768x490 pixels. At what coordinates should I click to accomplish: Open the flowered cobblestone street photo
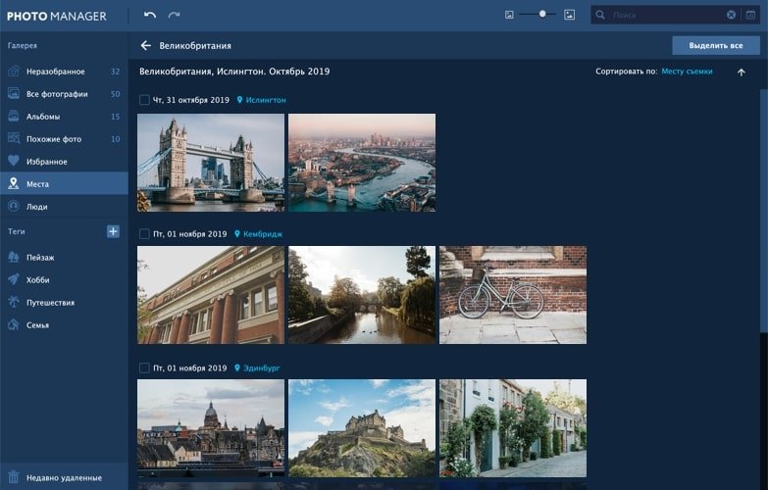pos(513,428)
